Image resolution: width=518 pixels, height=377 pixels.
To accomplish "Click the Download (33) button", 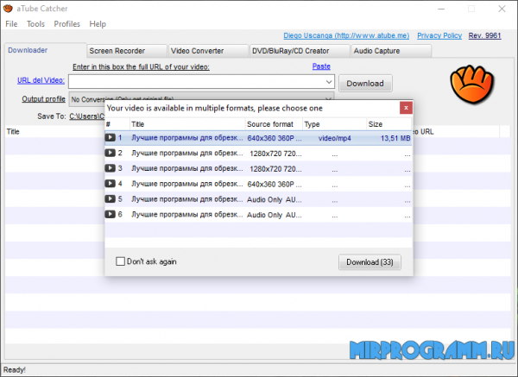I will pyautogui.click(x=370, y=261).
